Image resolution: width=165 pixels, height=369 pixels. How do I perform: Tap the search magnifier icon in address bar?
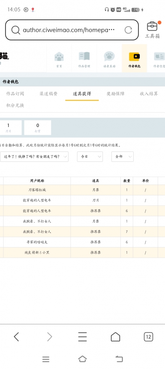point(16,30)
